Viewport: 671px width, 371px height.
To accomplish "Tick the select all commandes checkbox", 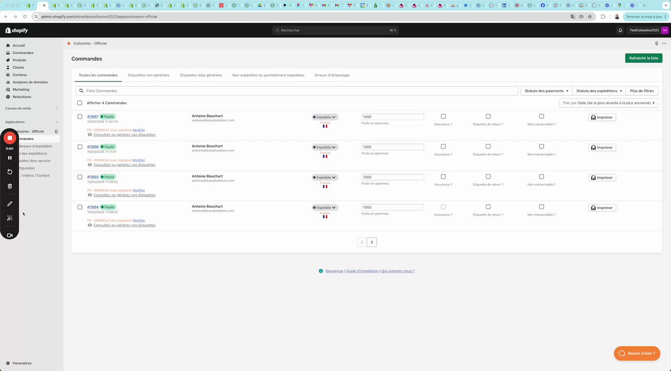I will pos(79,103).
